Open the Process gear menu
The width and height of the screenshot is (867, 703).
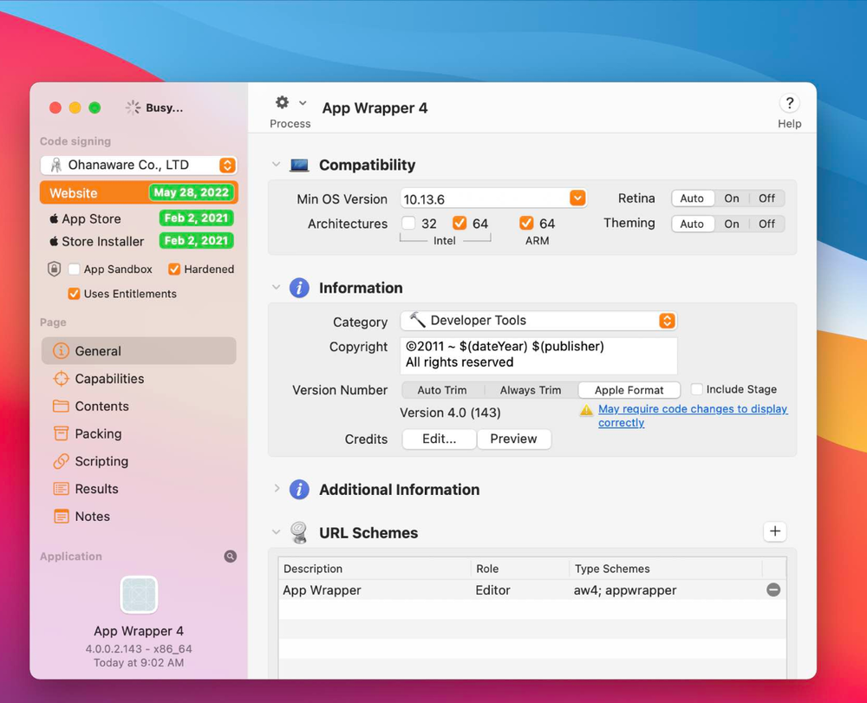[282, 103]
